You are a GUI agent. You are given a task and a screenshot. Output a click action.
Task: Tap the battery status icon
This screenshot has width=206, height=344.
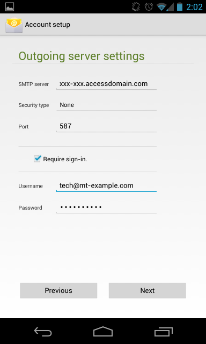click(x=180, y=6)
